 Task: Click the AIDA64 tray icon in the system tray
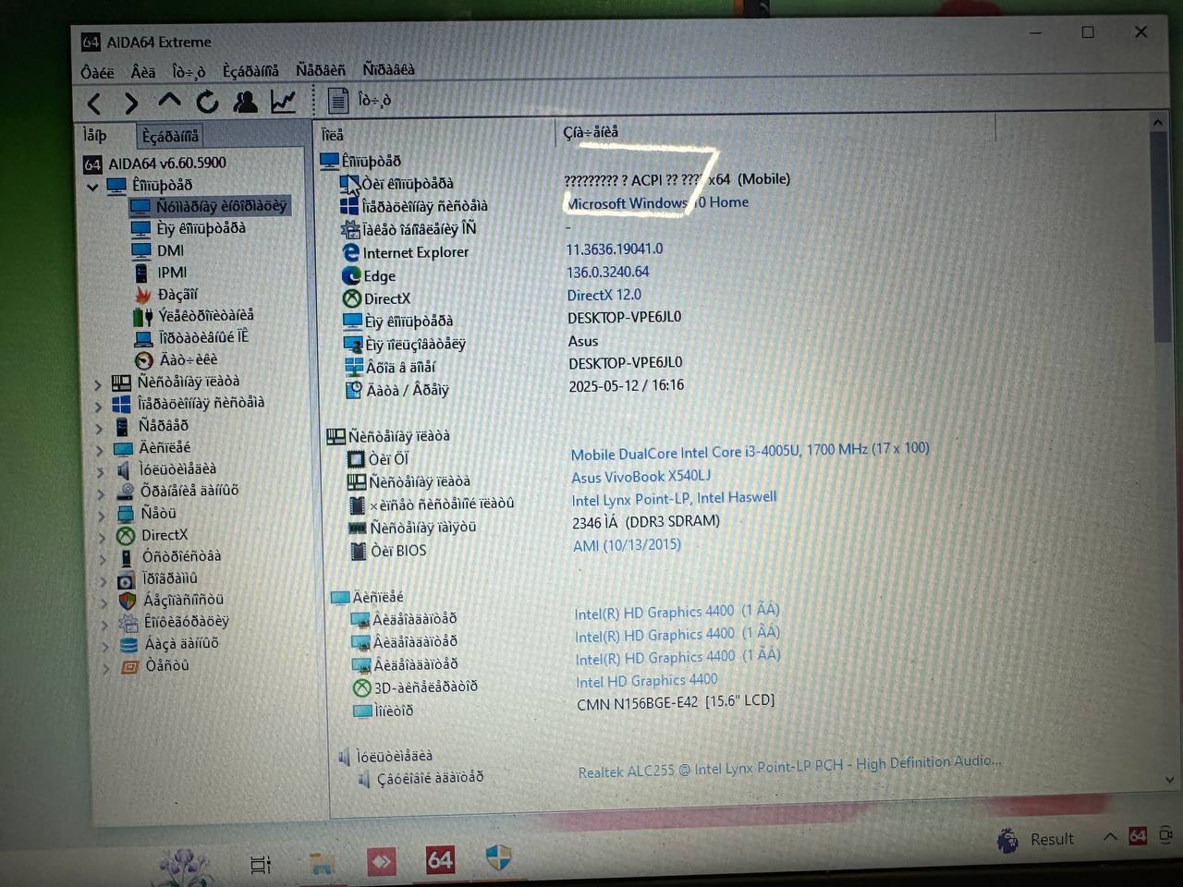(x=1138, y=836)
